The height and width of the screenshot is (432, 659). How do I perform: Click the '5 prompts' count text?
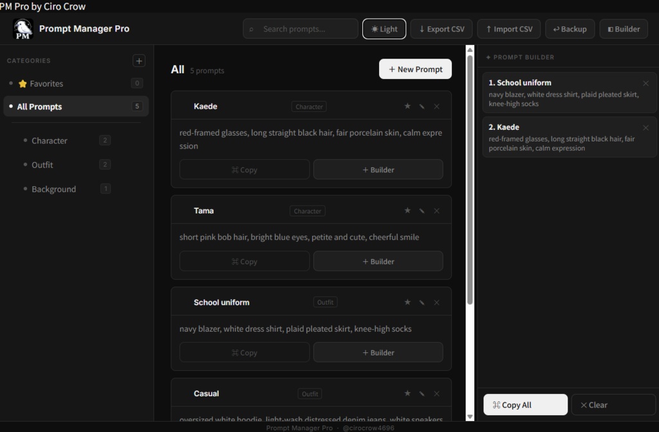coord(207,71)
